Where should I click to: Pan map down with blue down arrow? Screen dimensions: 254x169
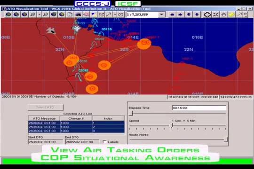(197, 15)
